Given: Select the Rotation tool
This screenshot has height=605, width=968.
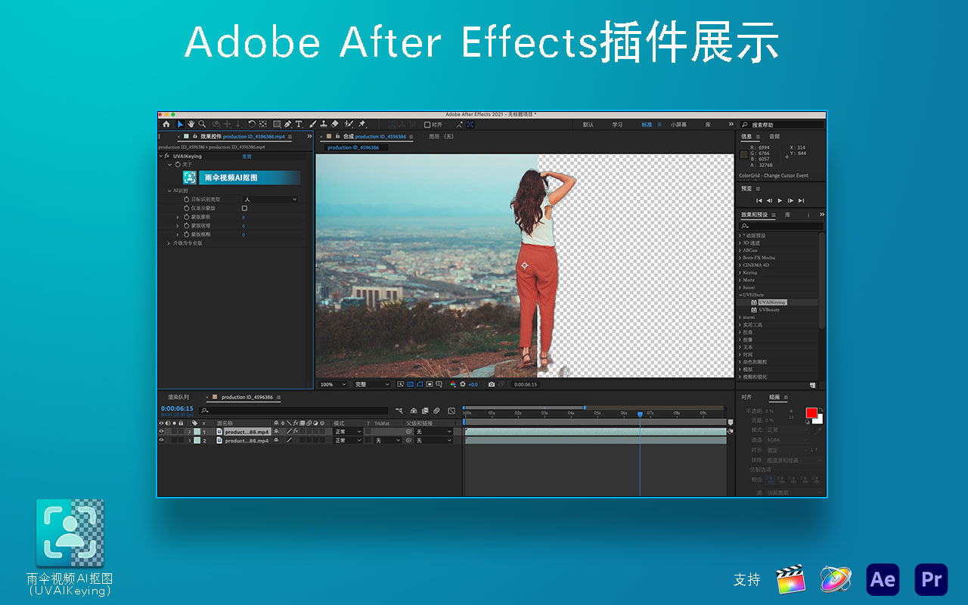Looking at the screenshot, I should (252, 124).
